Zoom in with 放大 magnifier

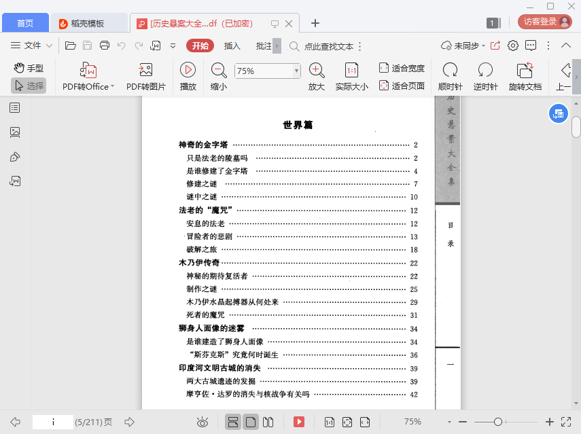pyautogui.click(x=317, y=77)
